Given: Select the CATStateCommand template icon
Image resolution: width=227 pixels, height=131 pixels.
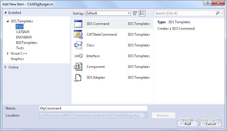Looking at the screenshot, I should (x=78, y=35).
